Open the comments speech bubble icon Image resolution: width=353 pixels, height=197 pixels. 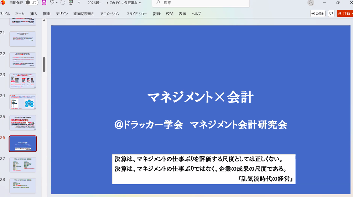[x=331, y=14]
